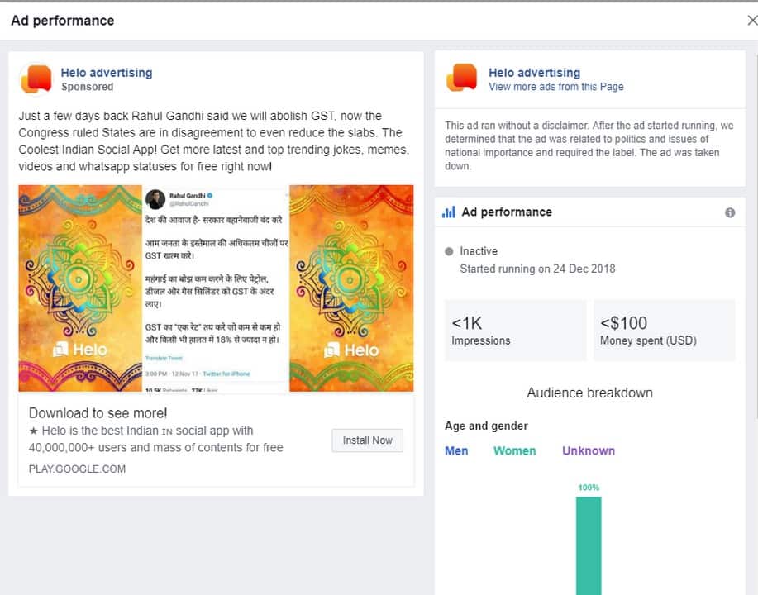The height and width of the screenshot is (595, 758).
Task: Open the PLAY.GOOGLE.COM link
Action: 75,469
